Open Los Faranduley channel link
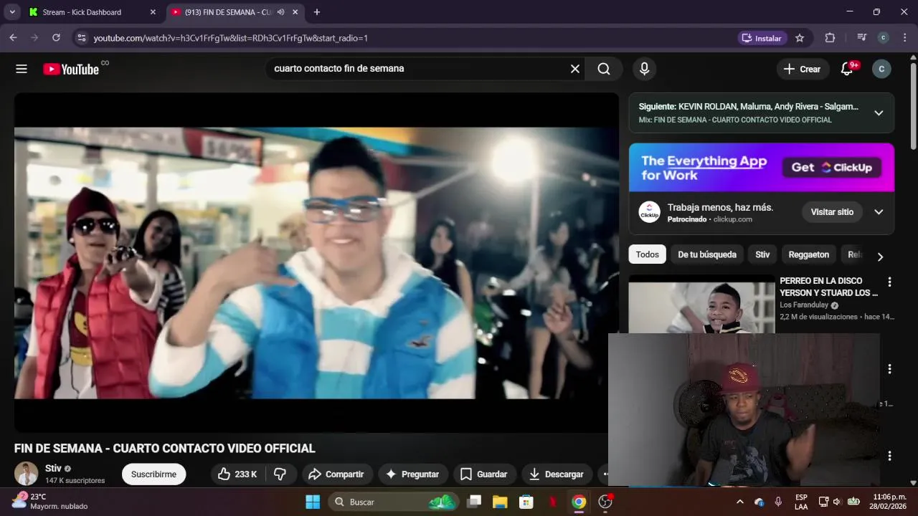This screenshot has width=918, height=516. (x=804, y=305)
